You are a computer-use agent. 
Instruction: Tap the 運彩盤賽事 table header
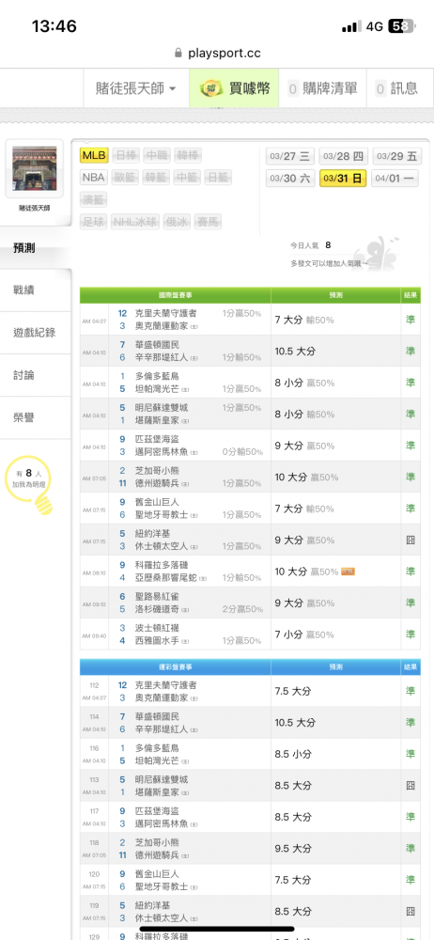point(175,667)
